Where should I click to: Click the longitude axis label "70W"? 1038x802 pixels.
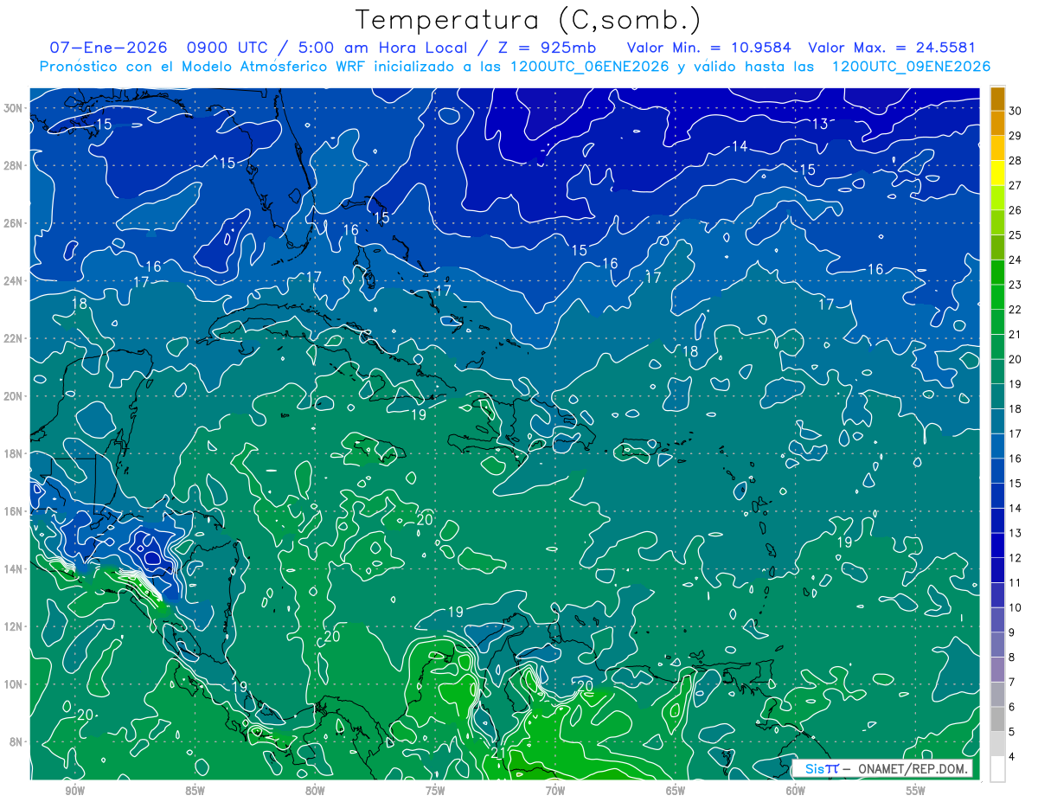pos(555,791)
